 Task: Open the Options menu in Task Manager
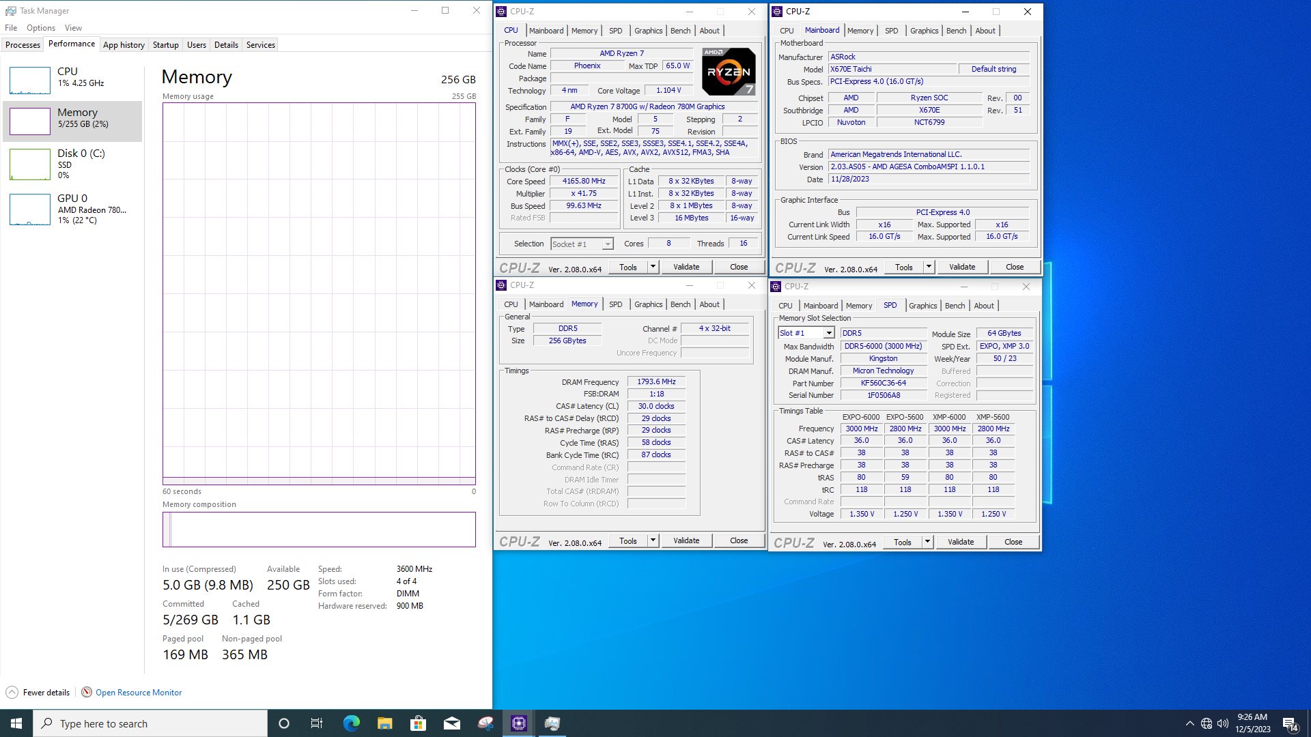click(41, 28)
